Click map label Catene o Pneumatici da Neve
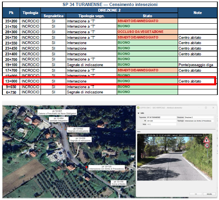The height and width of the screenshot is (200, 219). coord(57,112)
